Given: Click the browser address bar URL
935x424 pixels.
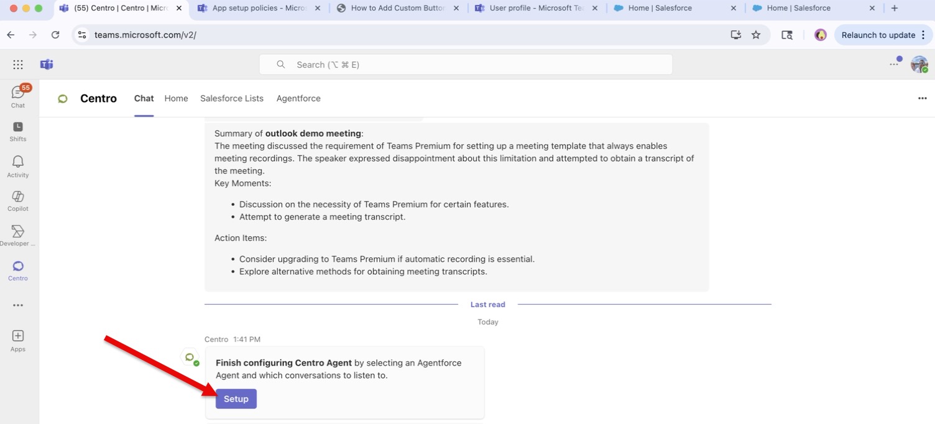Looking at the screenshot, I should click(145, 35).
